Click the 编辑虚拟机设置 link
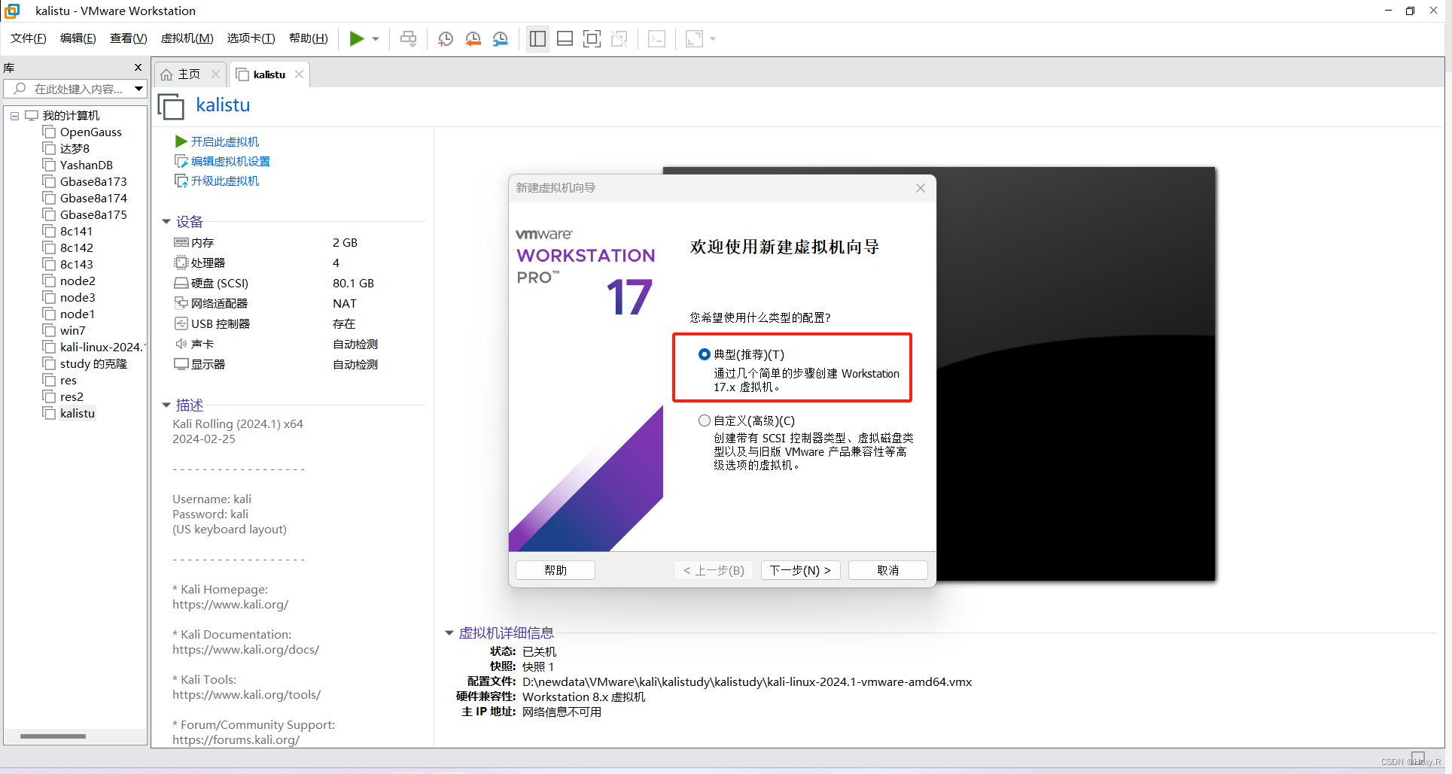 click(x=230, y=161)
